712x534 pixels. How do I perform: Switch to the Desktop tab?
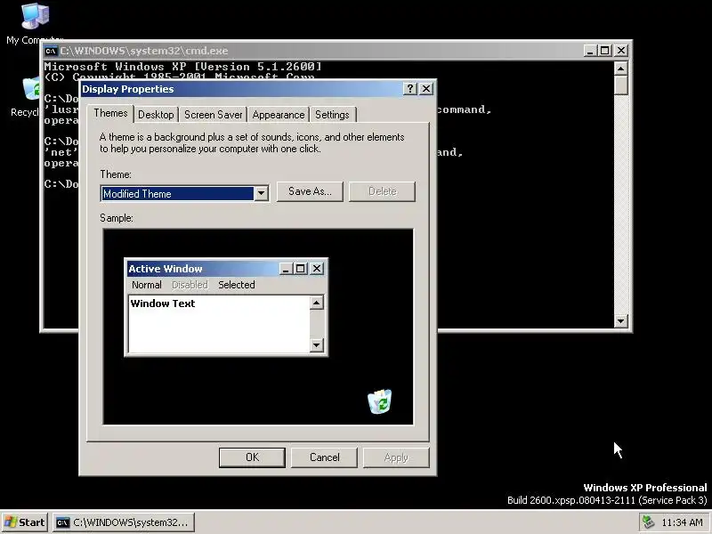coord(156,115)
